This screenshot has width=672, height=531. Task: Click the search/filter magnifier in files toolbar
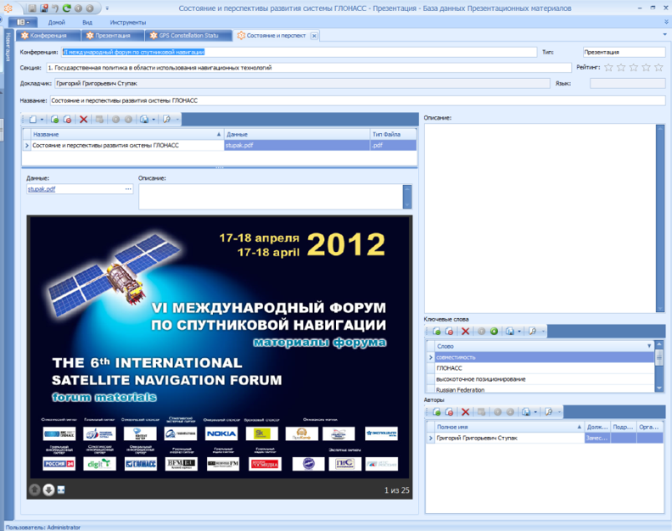166,120
